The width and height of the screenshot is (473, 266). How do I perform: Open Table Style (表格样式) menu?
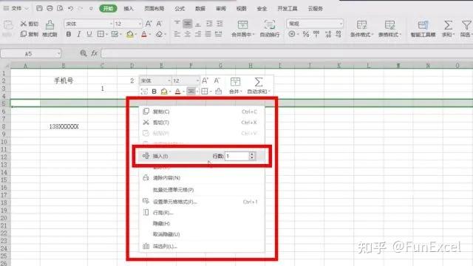389,29
